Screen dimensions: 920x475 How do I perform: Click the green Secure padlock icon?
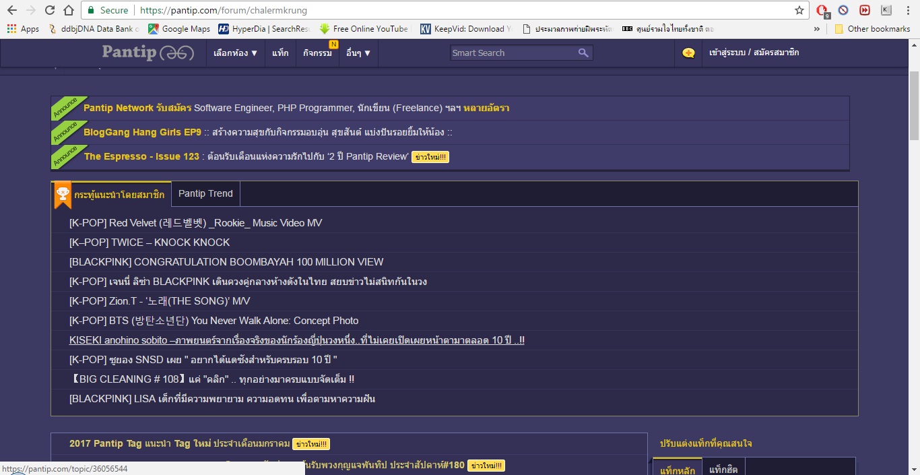(92, 10)
